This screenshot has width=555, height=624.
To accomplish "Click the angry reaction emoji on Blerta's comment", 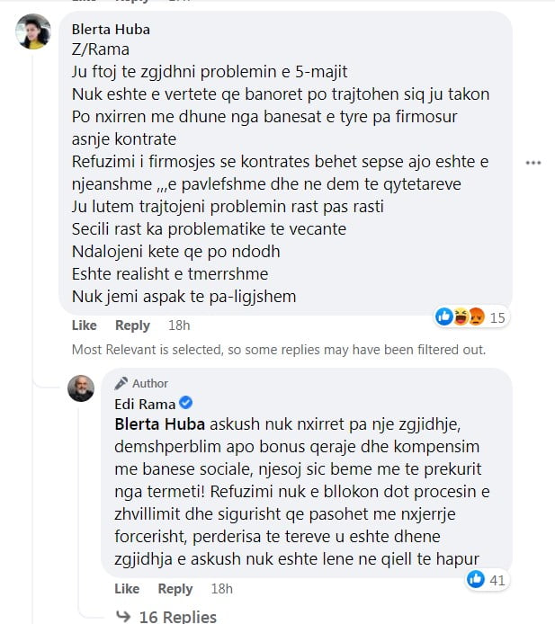I will (x=477, y=316).
